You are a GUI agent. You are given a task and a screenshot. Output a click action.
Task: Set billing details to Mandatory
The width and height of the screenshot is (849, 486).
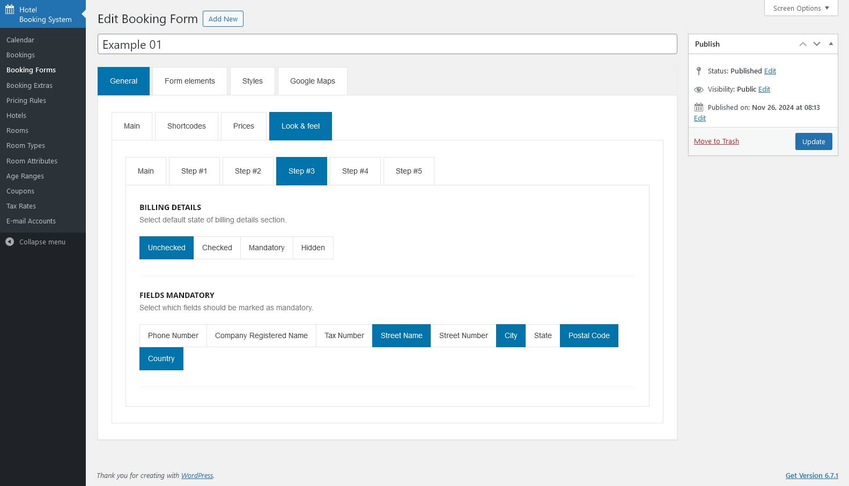(x=267, y=248)
